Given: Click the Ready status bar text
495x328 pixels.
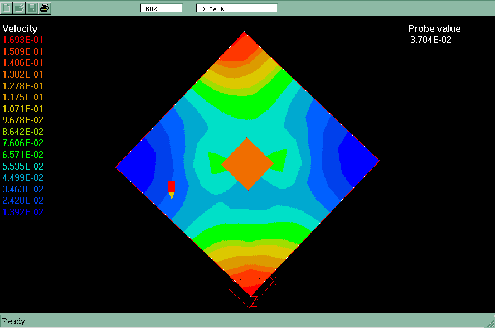Looking at the screenshot, I should coord(14,321).
